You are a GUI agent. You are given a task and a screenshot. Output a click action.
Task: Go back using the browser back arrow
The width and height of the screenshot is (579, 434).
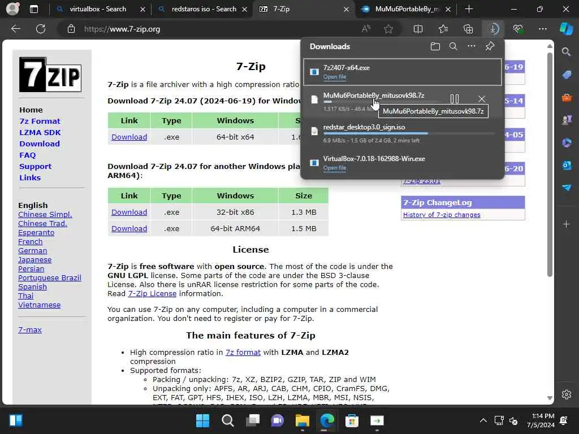16,29
